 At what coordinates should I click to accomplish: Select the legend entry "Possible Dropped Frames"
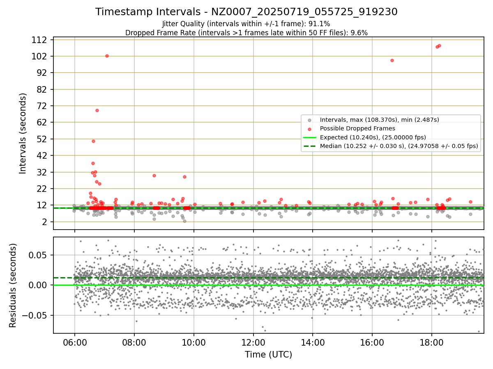[357, 128]
